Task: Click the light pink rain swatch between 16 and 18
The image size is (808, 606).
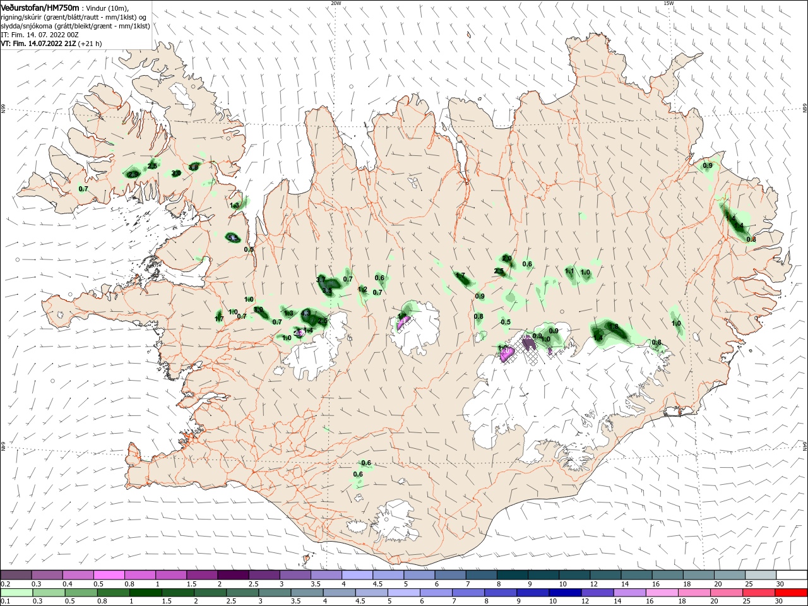Action: (x=663, y=593)
